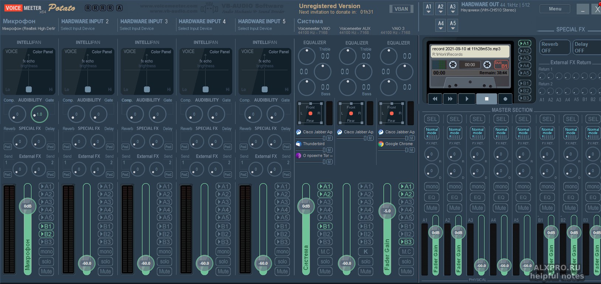Open the Color Panel on Hardware Input 5 Intellipan

[x=279, y=52]
